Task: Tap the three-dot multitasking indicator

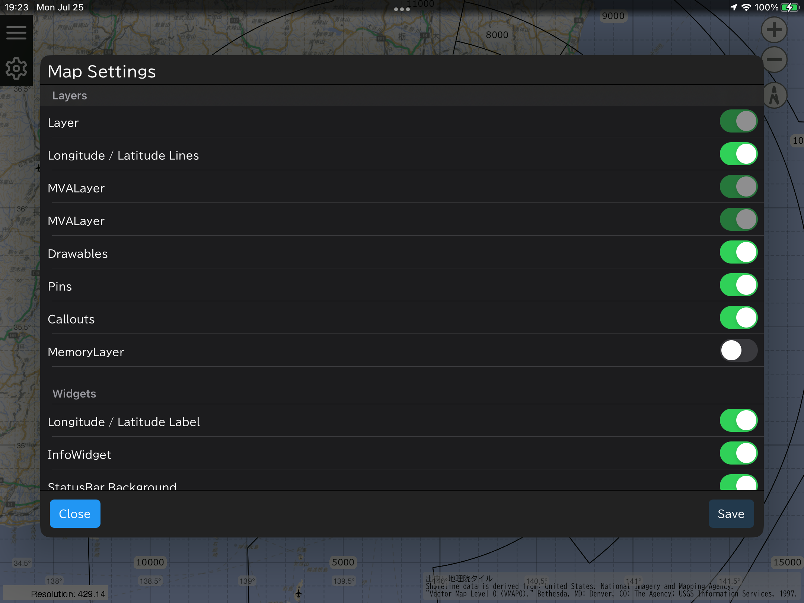Action: 402,9
